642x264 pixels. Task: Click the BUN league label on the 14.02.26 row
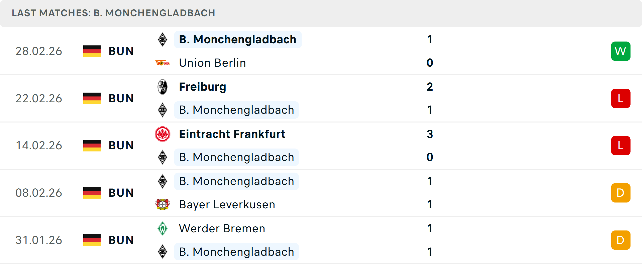pyautogui.click(x=121, y=146)
